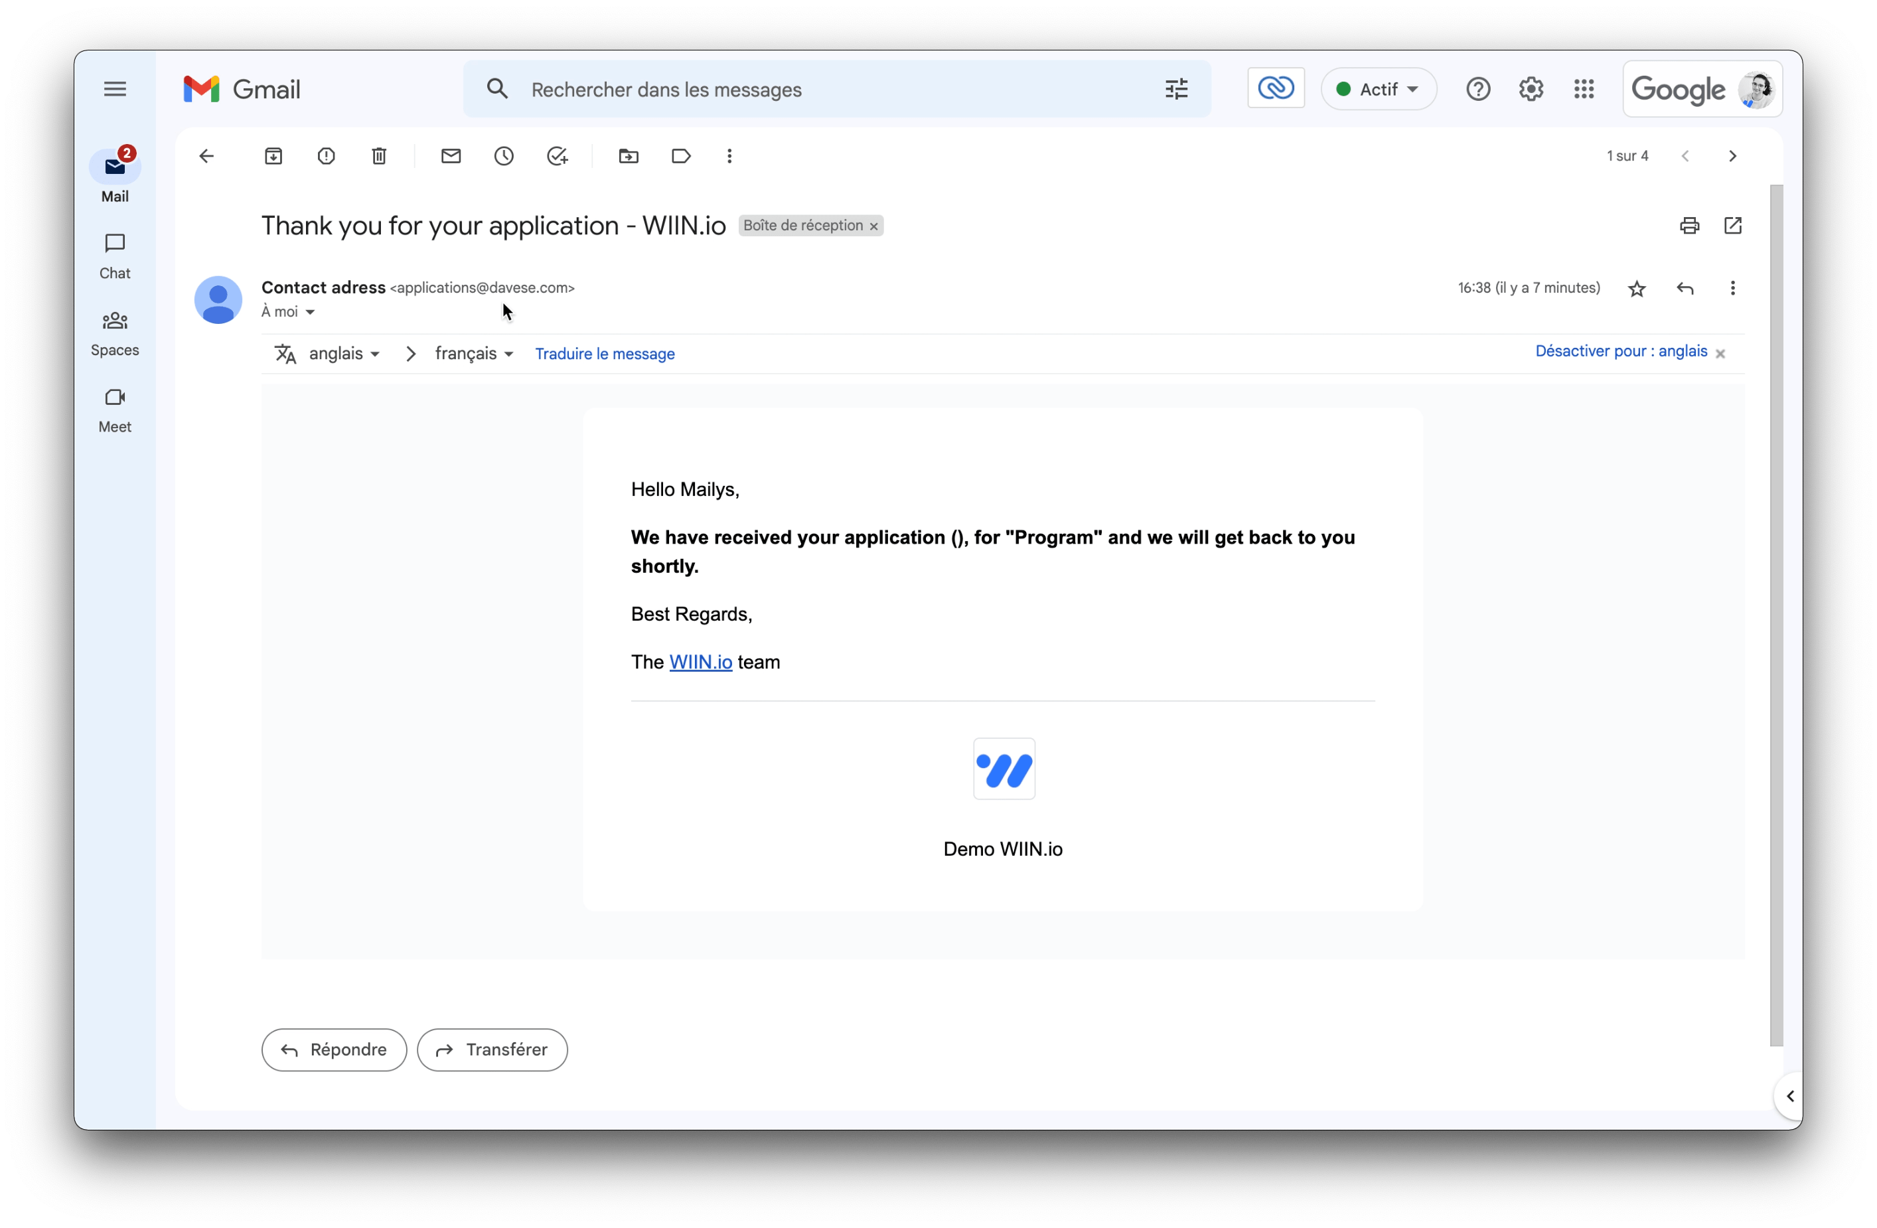The height and width of the screenshot is (1228, 1877).
Task: Click the sender profile avatar
Action: 218,300
